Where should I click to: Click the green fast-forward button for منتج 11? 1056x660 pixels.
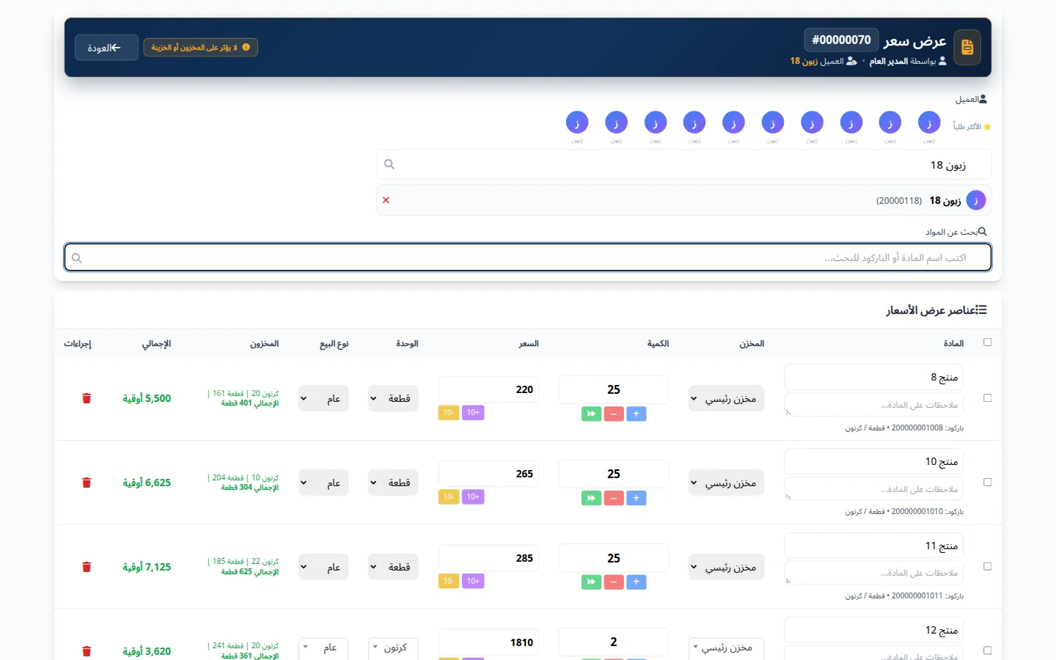(x=591, y=582)
